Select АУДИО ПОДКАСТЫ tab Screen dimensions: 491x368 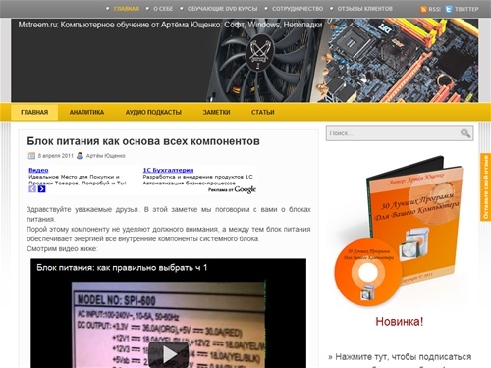153,112
